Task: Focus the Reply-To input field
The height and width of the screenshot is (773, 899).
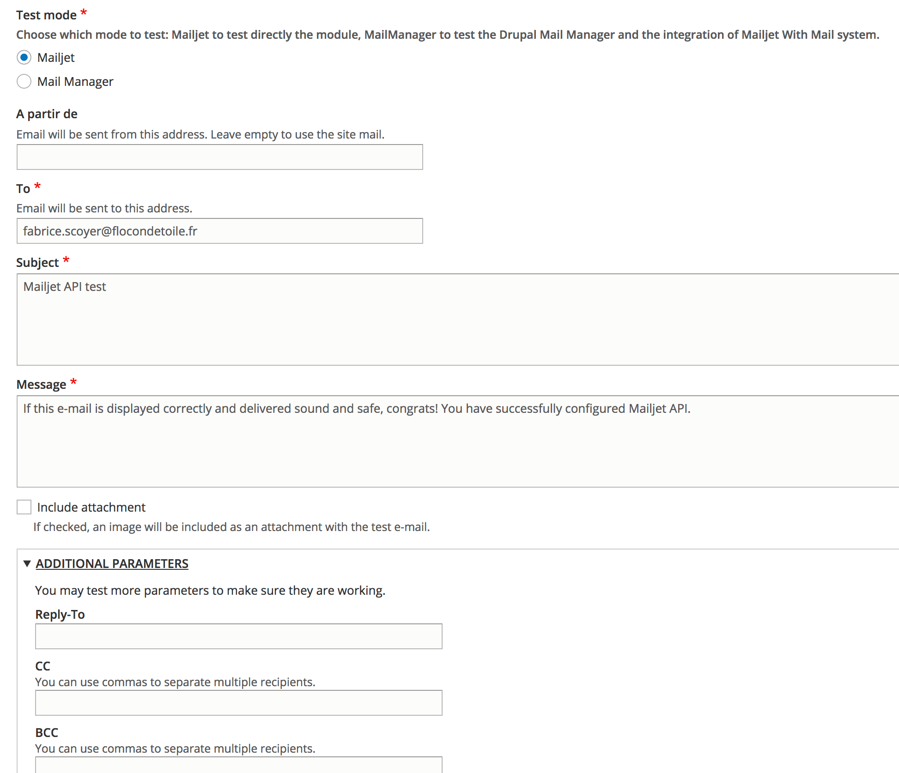Action: pos(238,636)
